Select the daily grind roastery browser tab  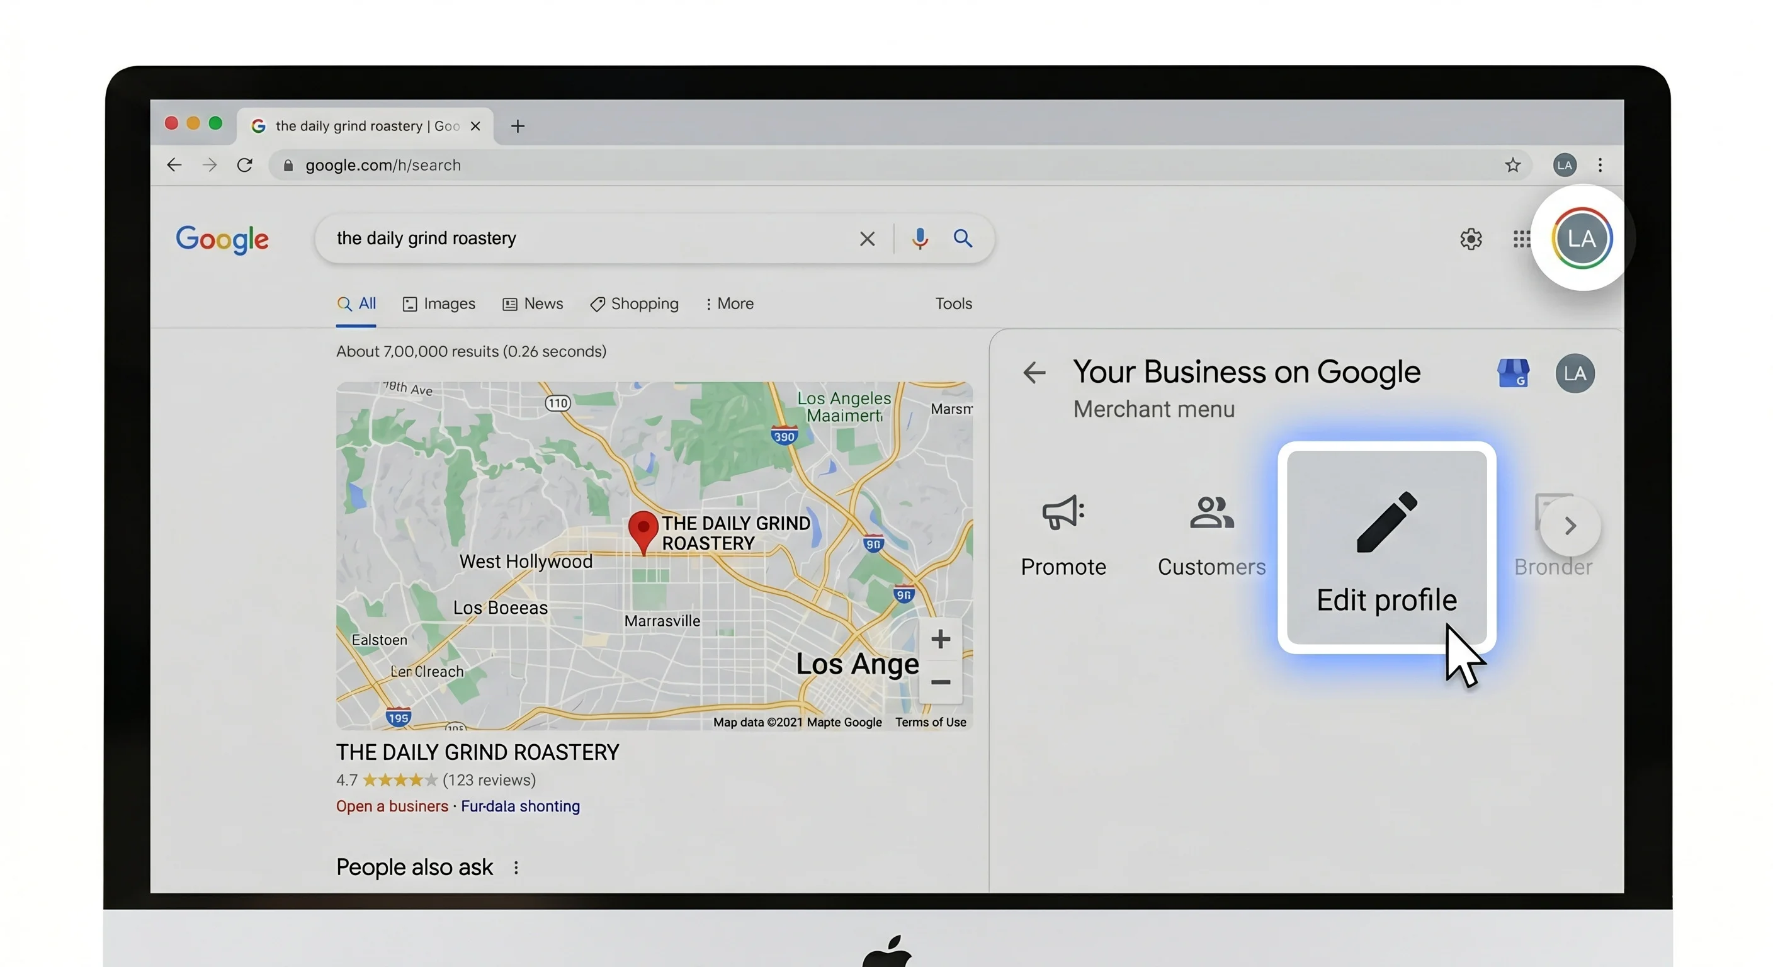(365, 126)
